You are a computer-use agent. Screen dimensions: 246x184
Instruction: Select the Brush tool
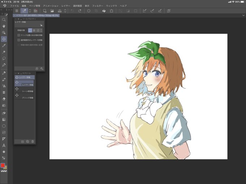4,79
